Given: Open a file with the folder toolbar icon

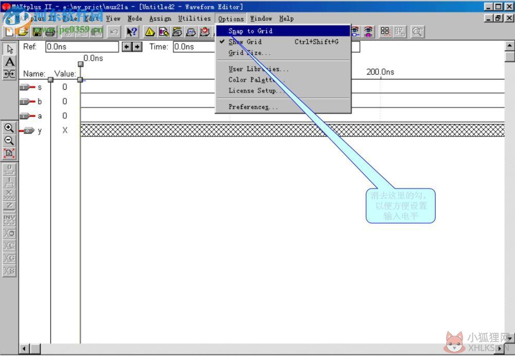Looking at the screenshot, I should (23, 32).
